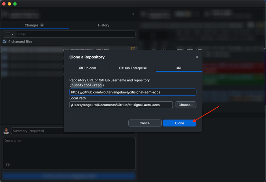
Task: Click the macOS yellow minimize button
Action: 9,4
